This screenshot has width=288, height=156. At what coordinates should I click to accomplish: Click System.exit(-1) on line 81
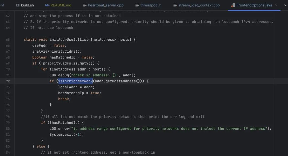coord(67,134)
